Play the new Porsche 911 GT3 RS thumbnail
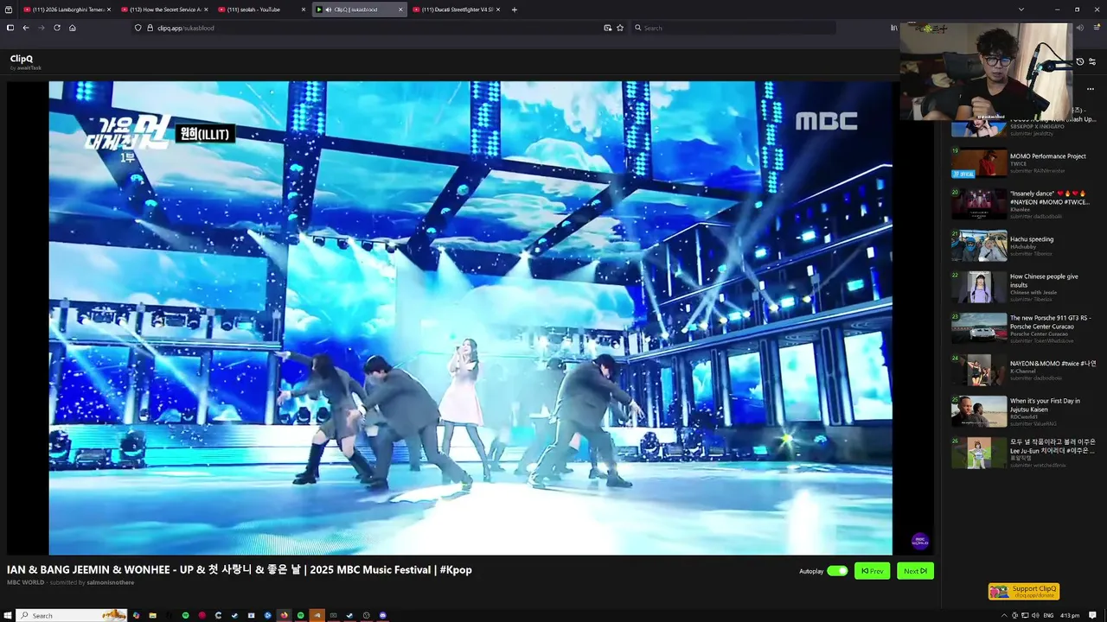The height and width of the screenshot is (622, 1107). click(979, 328)
